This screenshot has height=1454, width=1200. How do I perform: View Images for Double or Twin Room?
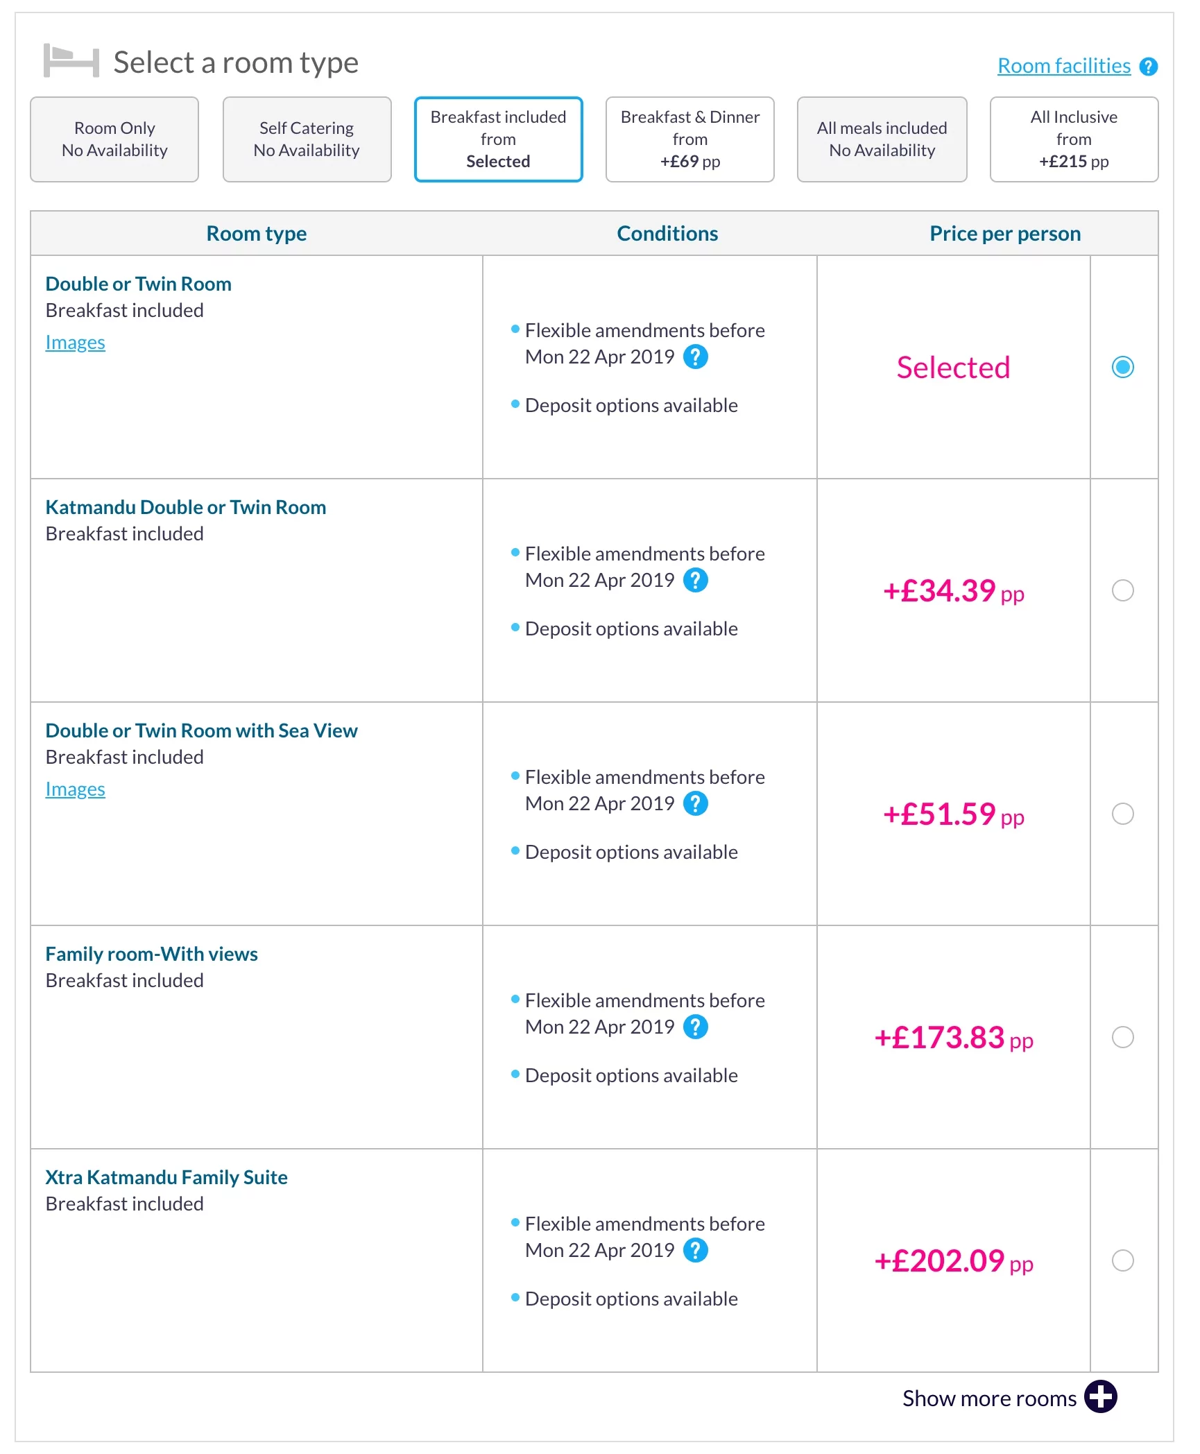pos(75,343)
